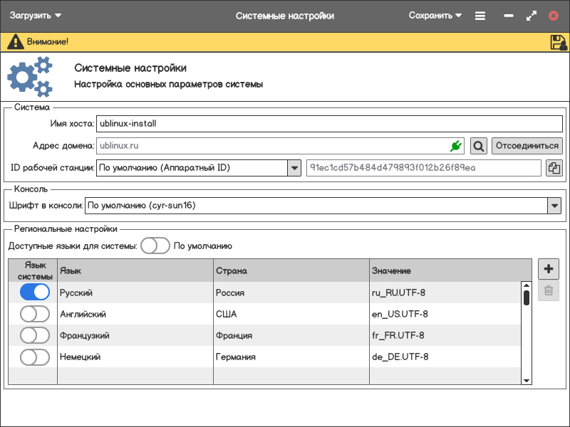
Task: Open the Загрузить menu
Action: point(36,16)
